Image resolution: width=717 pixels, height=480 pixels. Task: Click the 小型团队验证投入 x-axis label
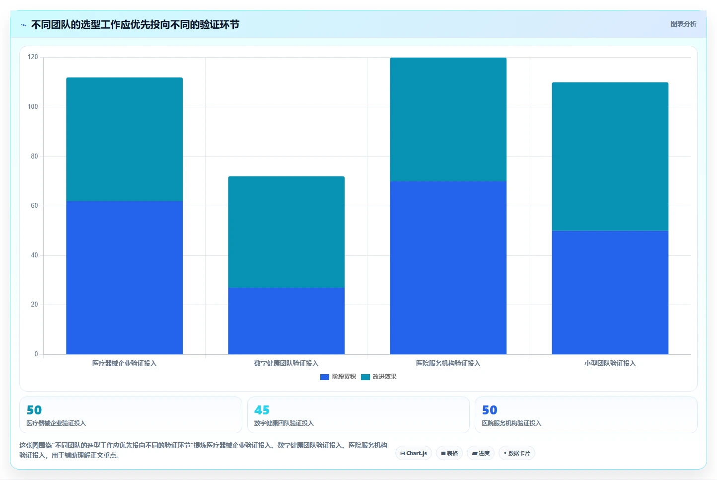click(610, 364)
